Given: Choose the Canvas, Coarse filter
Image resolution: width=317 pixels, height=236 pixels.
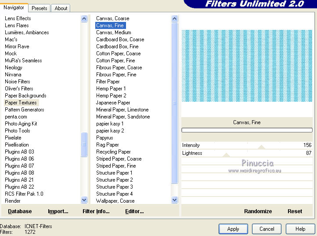Looking at the screenshot, I should pos(112,18).
